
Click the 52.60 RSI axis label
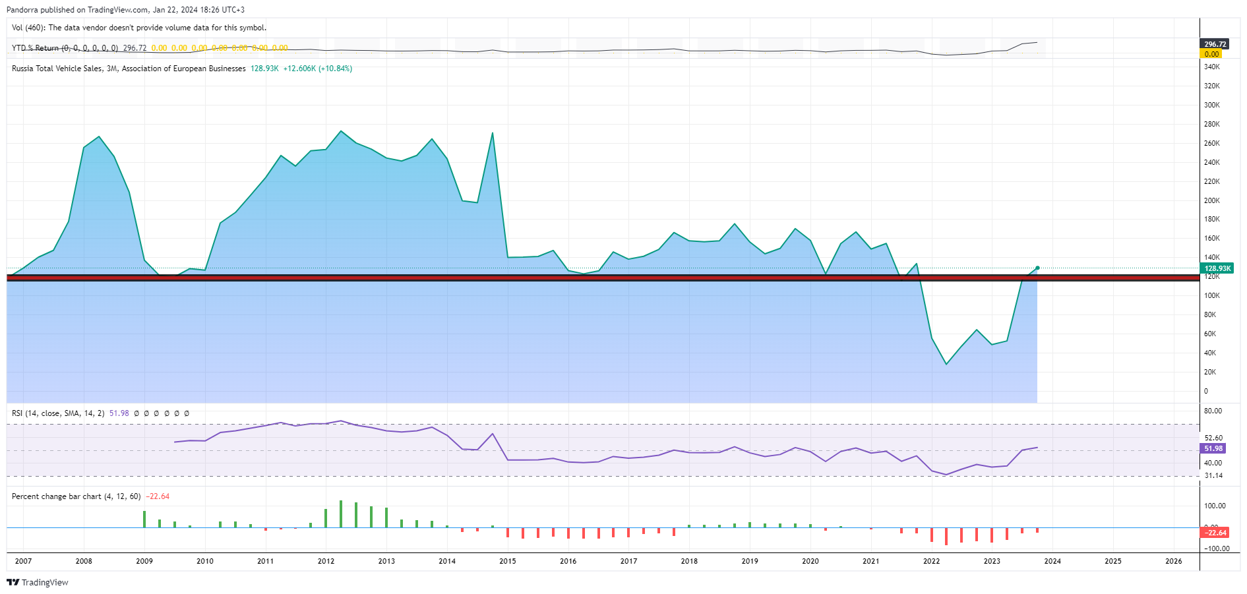[x=1213, y=438]
